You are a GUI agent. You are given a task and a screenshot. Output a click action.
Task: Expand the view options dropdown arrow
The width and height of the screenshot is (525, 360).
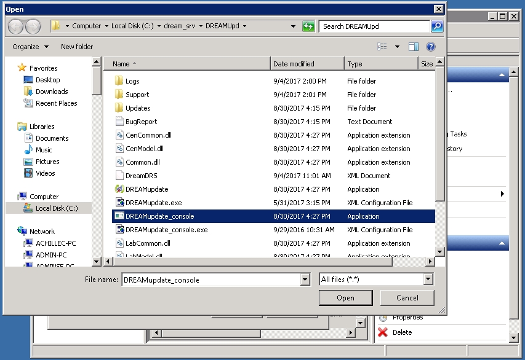tap(397, 47)
